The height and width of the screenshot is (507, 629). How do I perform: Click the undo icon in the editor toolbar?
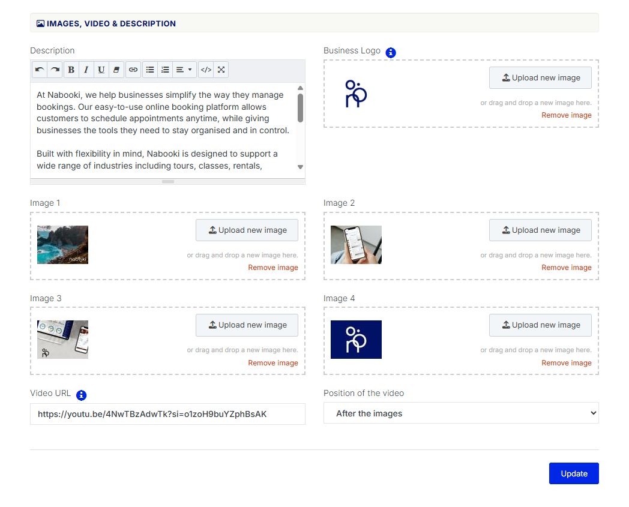click(x=40, y=70)
